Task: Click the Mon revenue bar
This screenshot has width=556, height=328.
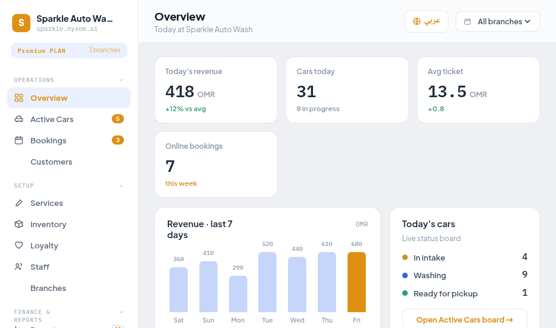Action: (x=238, y=294)
